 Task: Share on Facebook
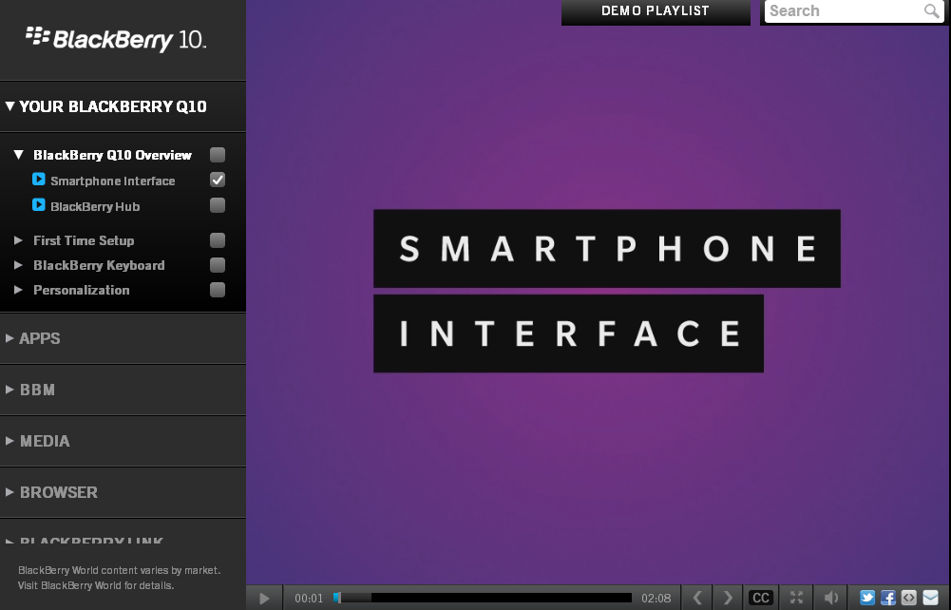pos(888,598)
